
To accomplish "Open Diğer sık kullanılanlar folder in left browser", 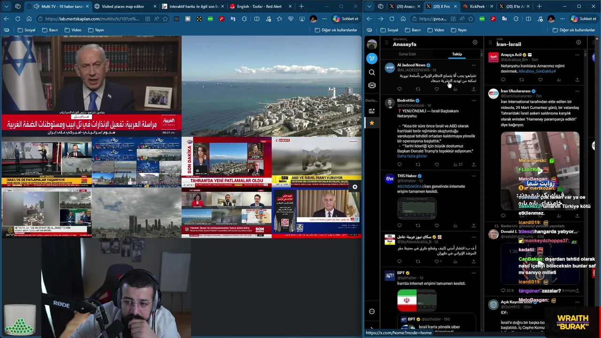I will [336, 30].
